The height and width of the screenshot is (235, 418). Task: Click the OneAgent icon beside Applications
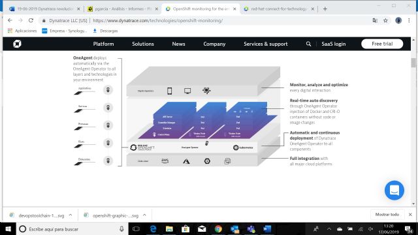tap(108, 90)
